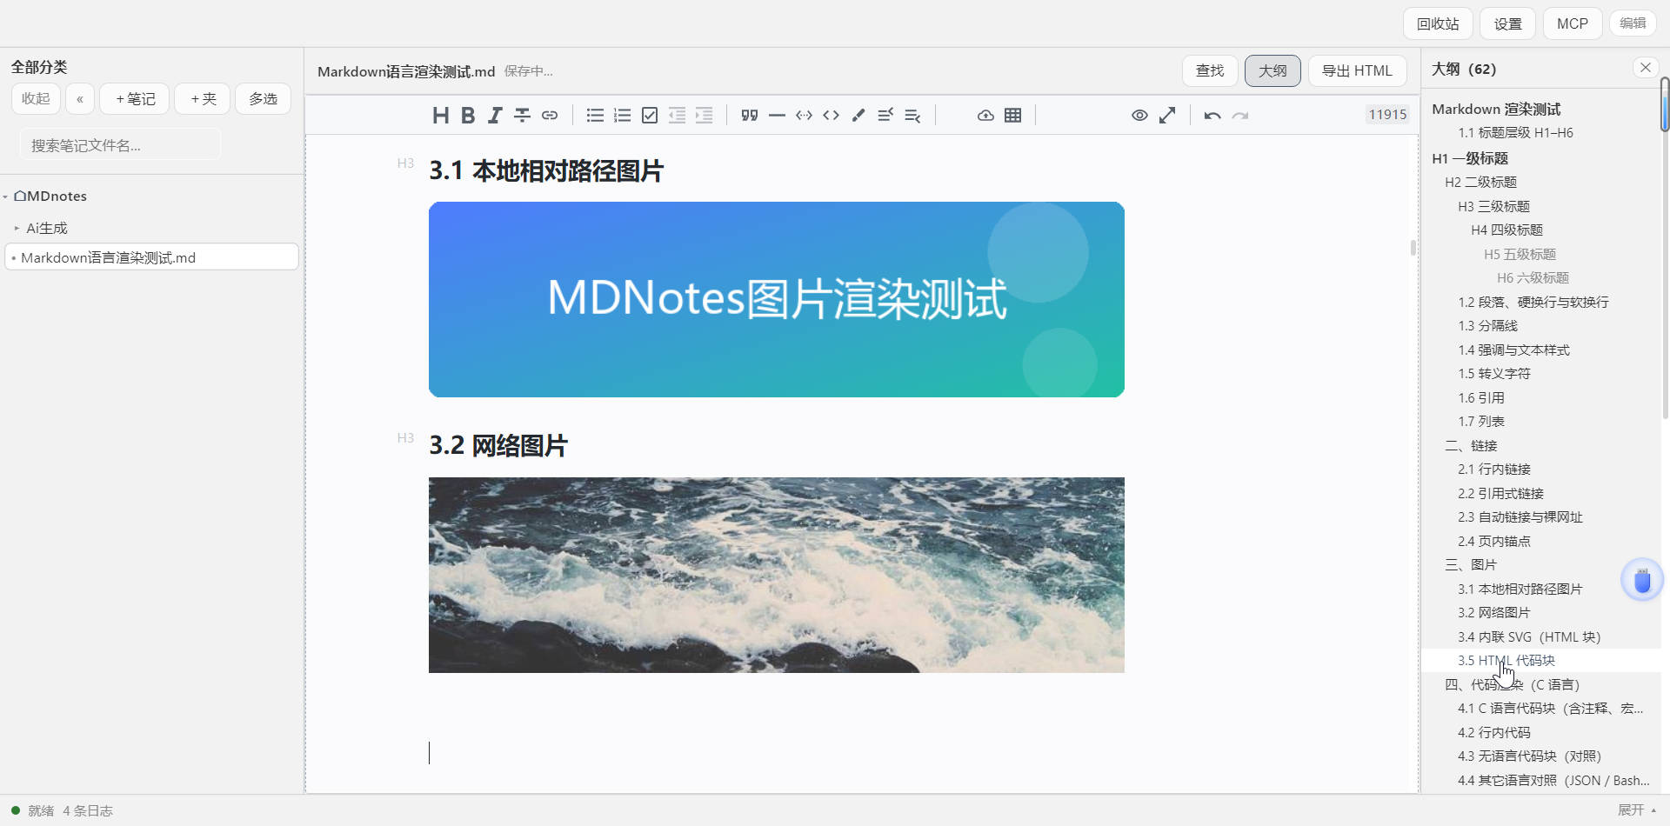Insert an unordered bullet list
This screenshot has width=1670, height=826.
point(595,115)
